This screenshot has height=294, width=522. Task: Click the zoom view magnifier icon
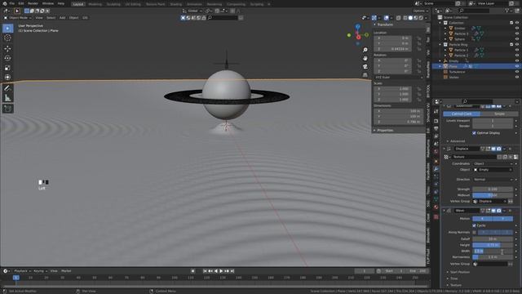[x=365, y=50]
